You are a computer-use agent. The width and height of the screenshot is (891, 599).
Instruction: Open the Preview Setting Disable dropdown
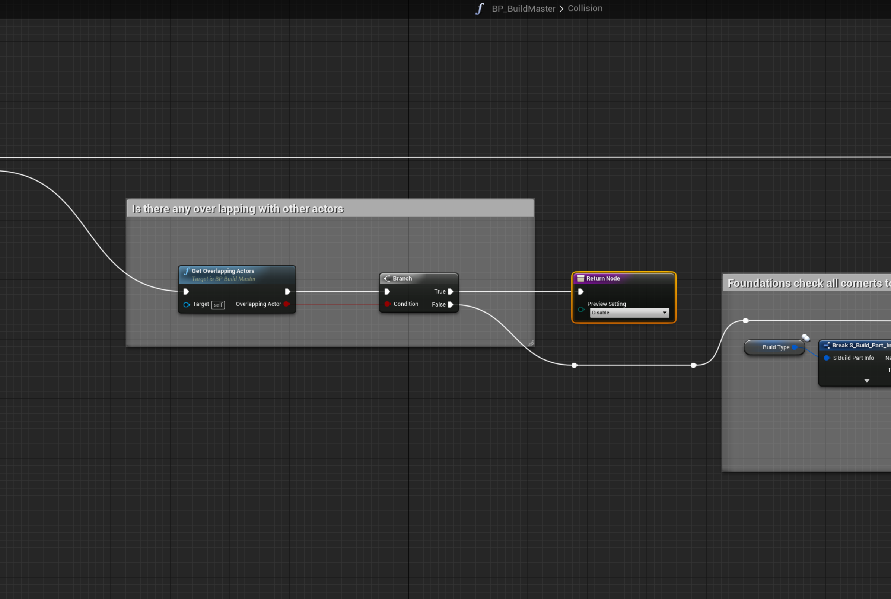[x=629, y=313]
